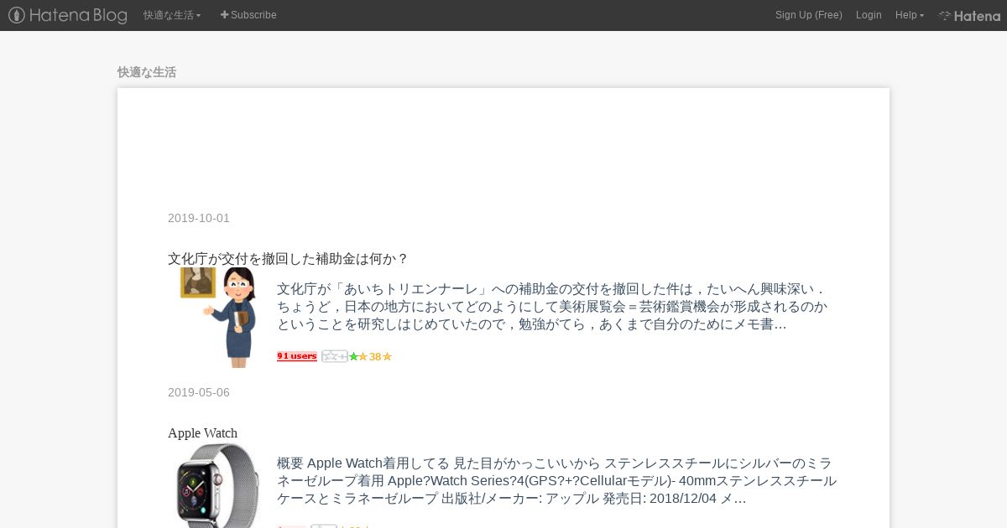Click the green star on 文化庁 post
Screen dimensions: 1007x528
tap(353, 356)
